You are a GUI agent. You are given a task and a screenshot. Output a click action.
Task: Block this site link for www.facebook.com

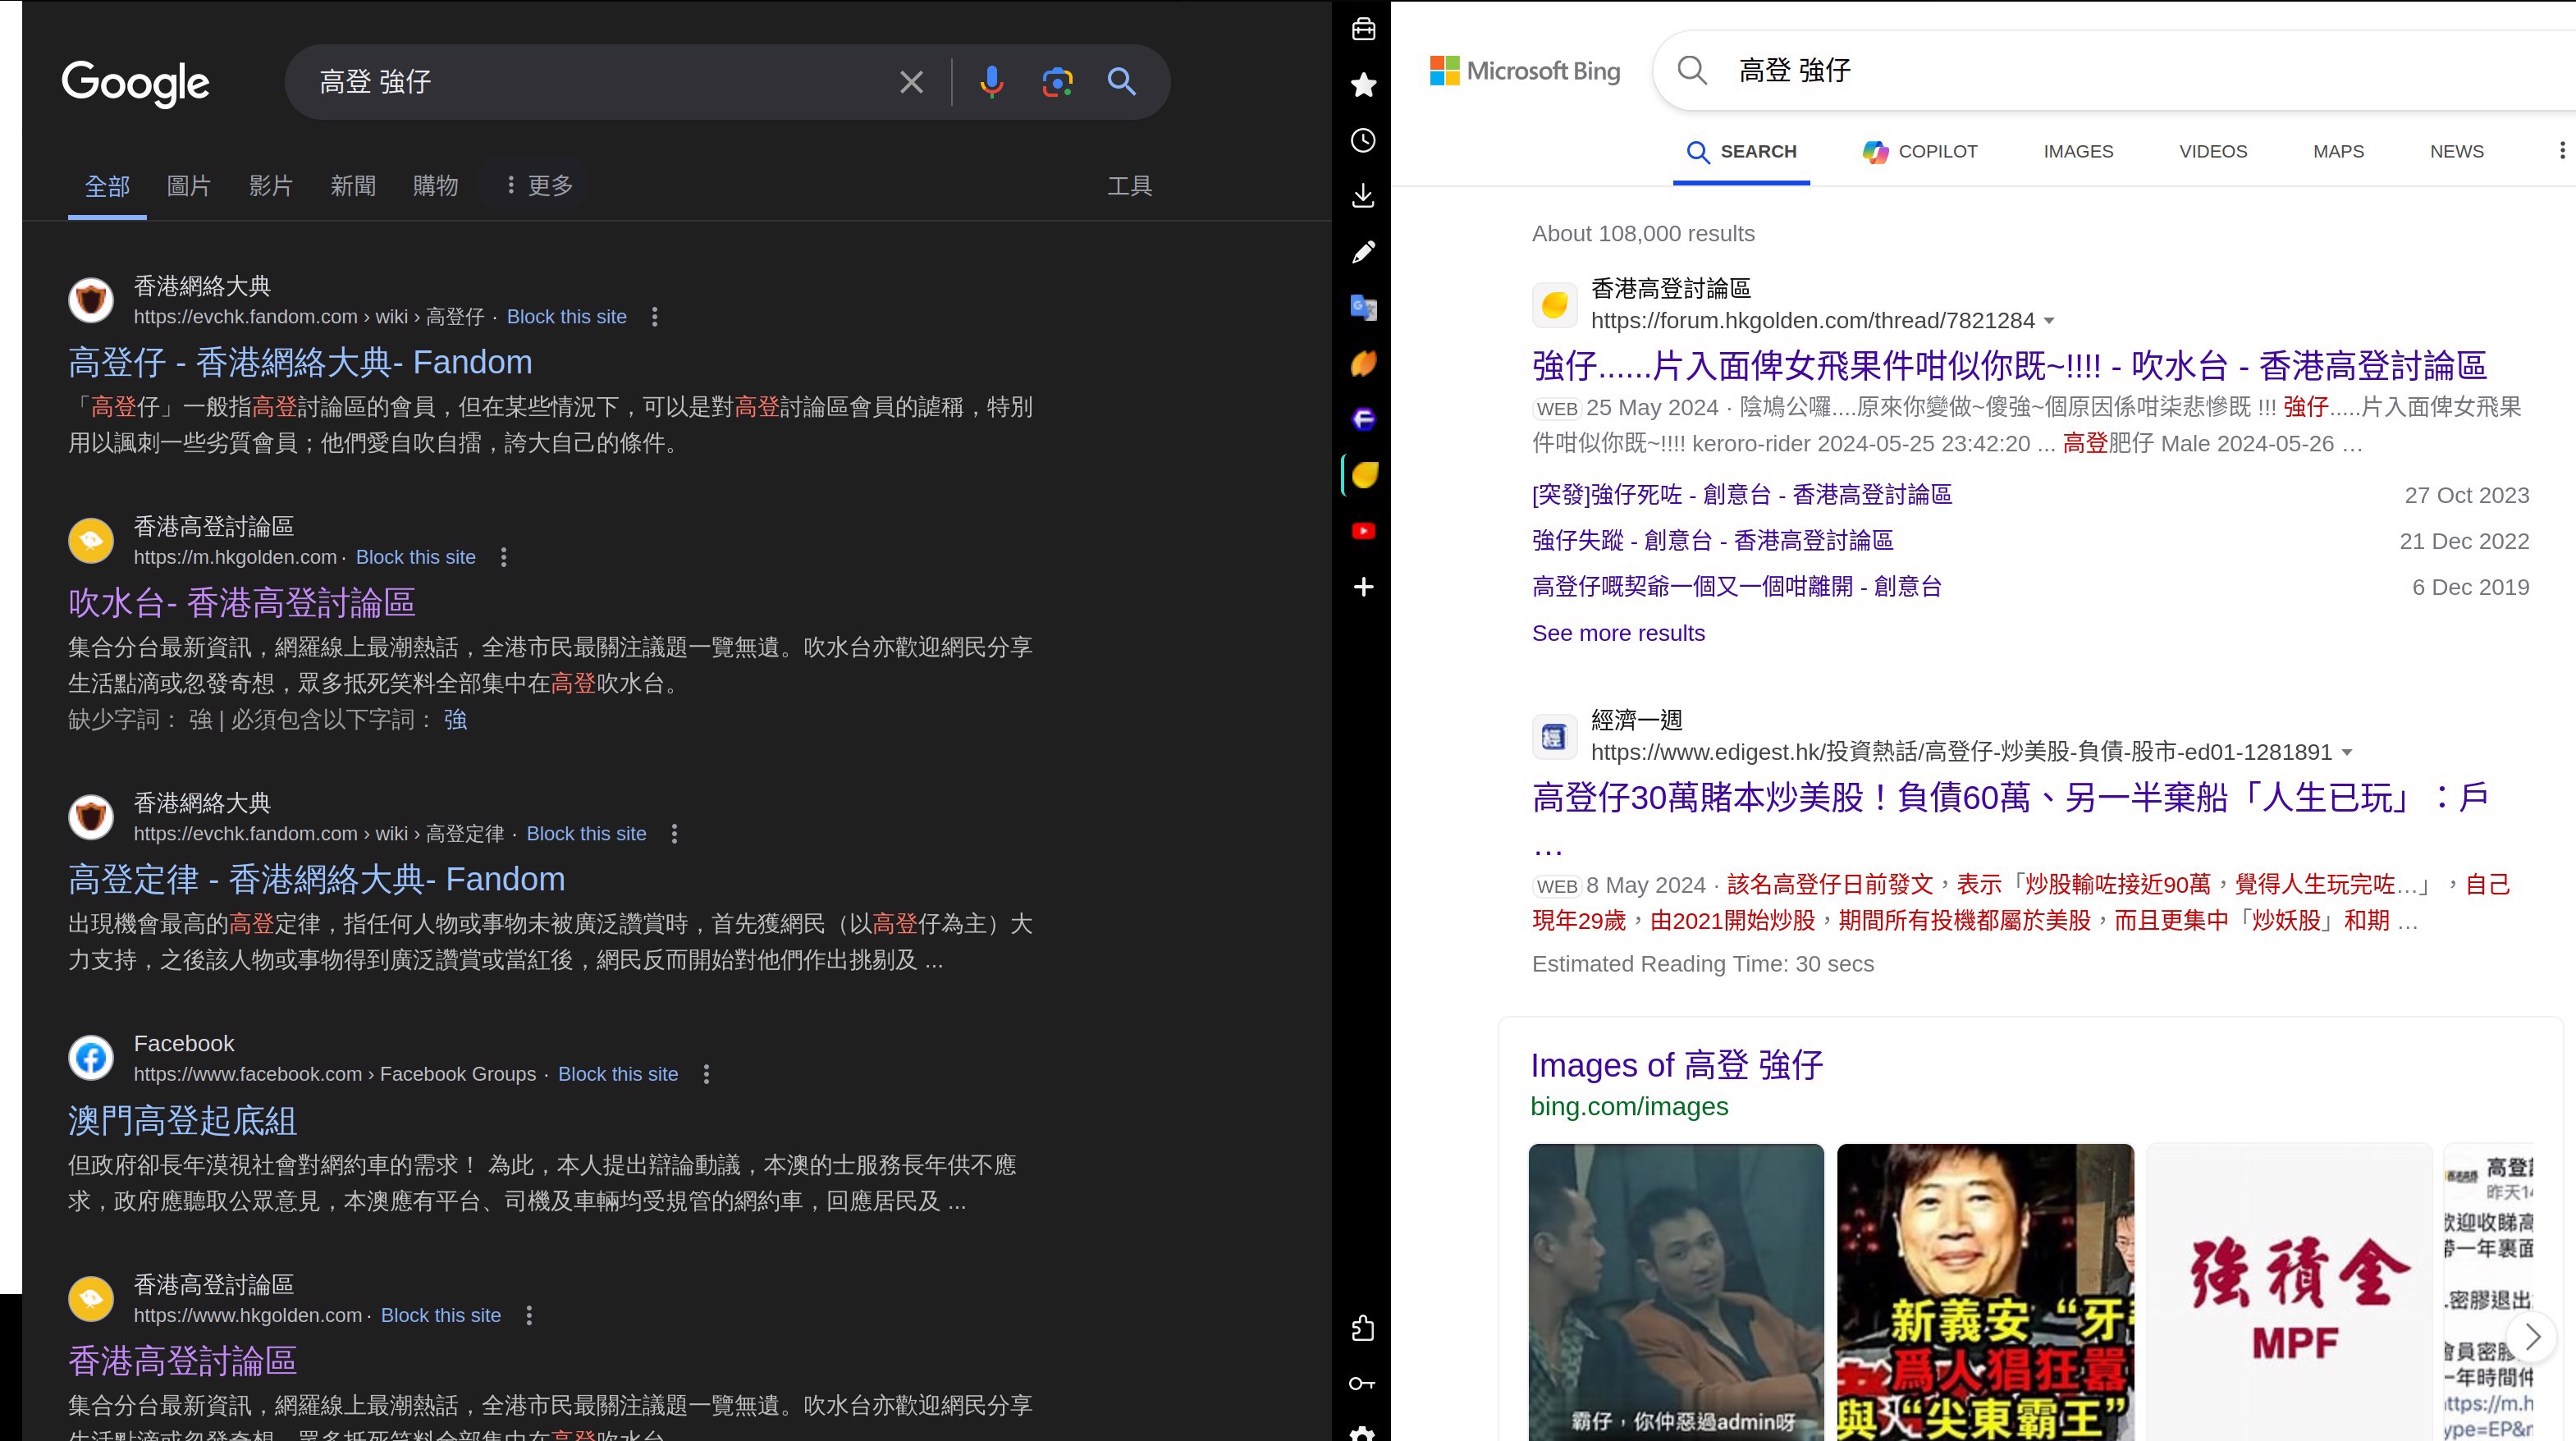coord(618,1075)
